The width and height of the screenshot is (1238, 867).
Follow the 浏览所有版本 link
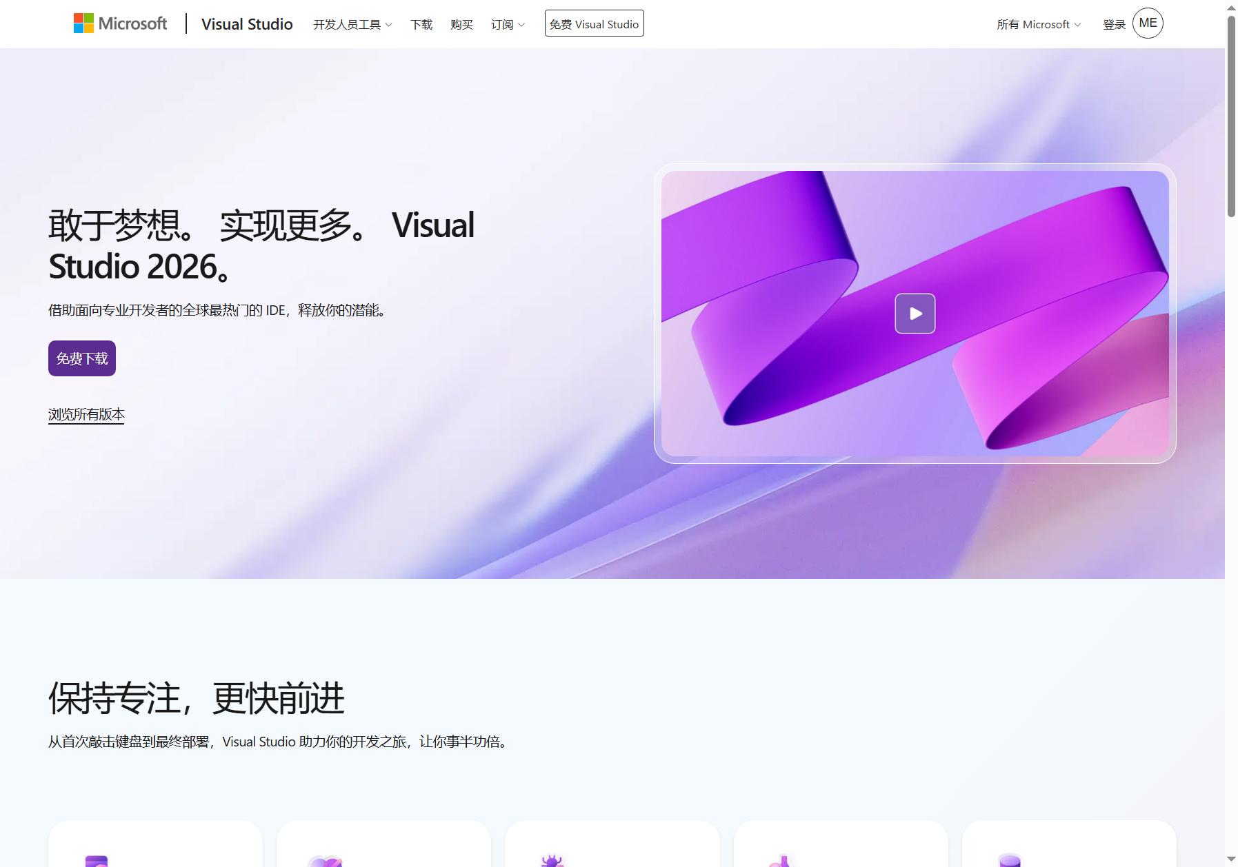(86, 414)
